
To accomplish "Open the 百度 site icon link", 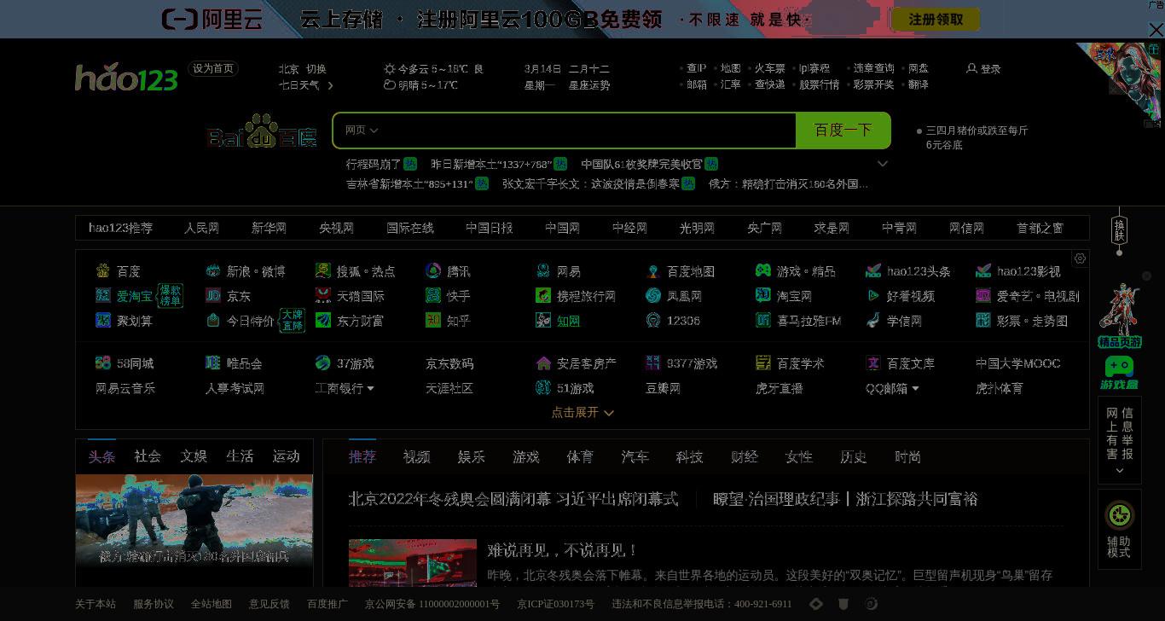I will (x=103, y=271).
